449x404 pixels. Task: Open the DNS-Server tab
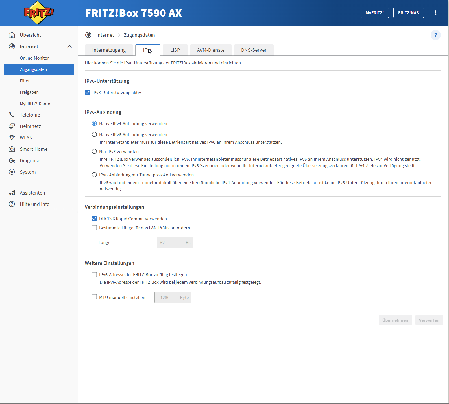click(254, 50)
